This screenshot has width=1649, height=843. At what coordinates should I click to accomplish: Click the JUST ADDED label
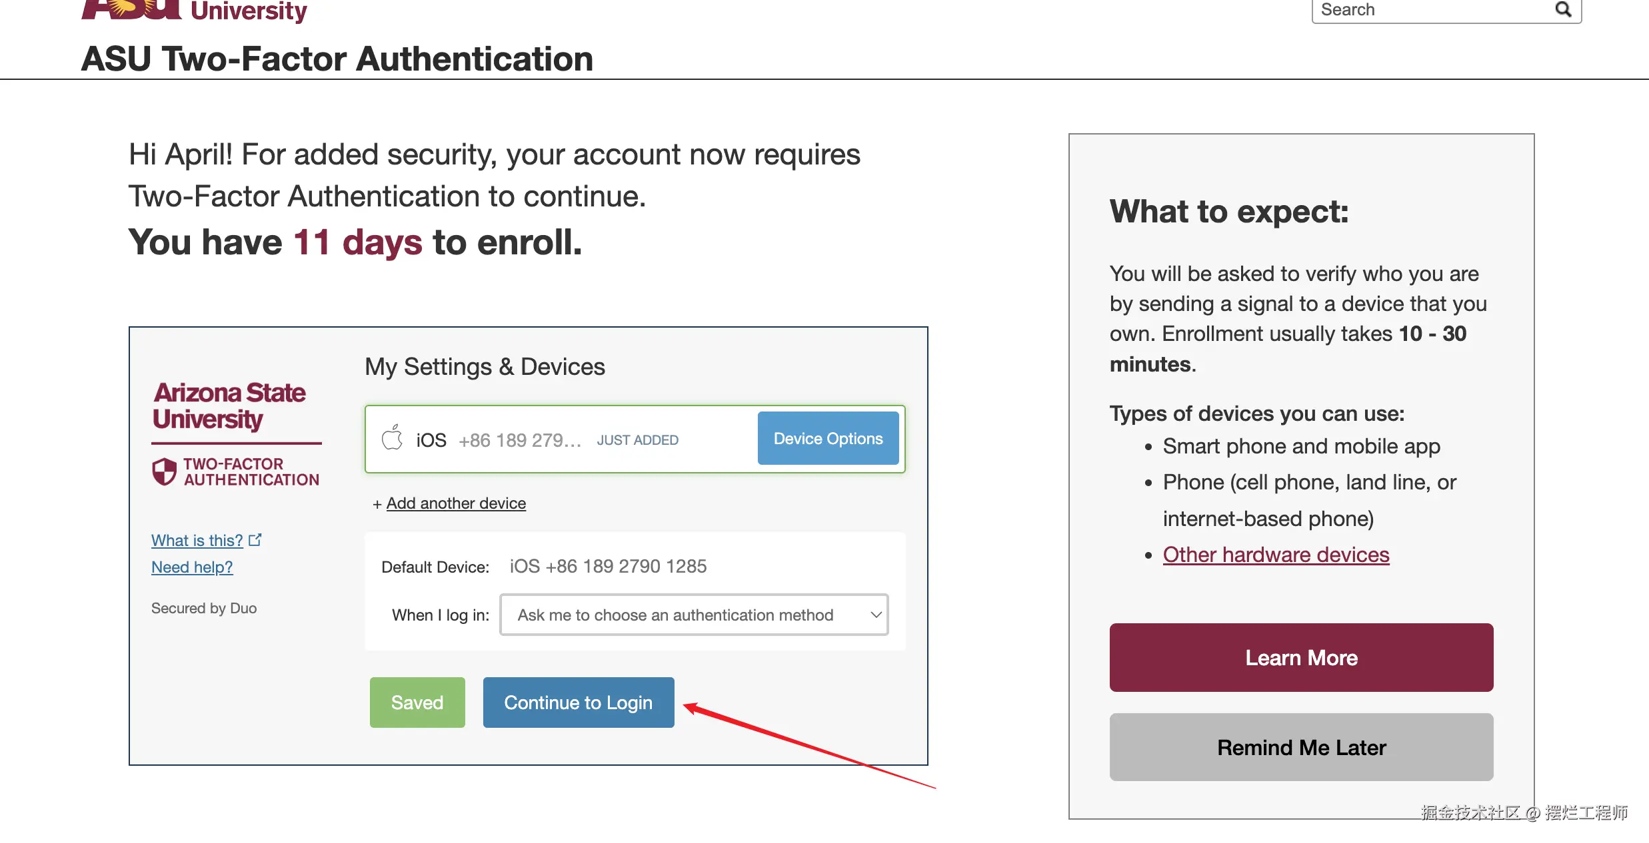(x=637, y=440)
